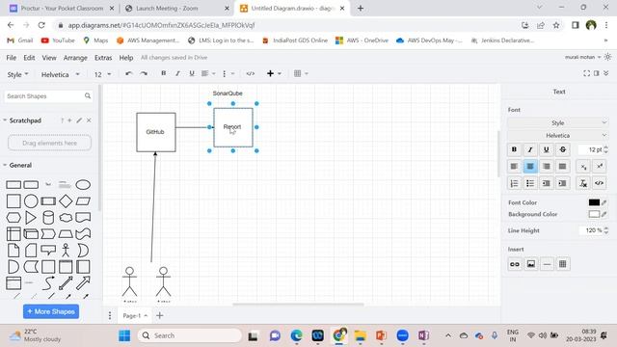Click the taskbar Search box
This screenshot has width=617, height=347.
(190, 335)
